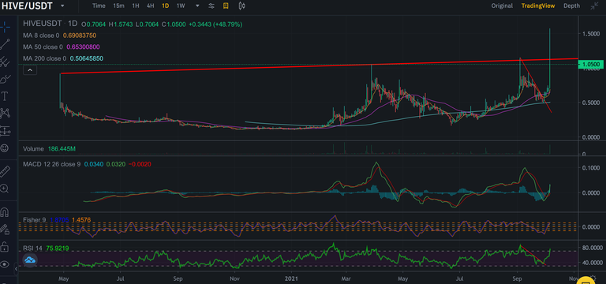
Task: Select the zoom in tool
Action: (x=5, y=189)
